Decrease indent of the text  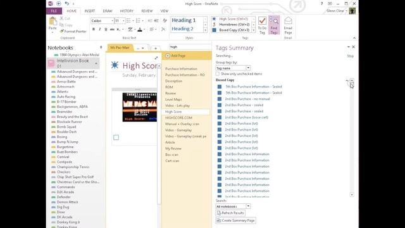[150, 21]
